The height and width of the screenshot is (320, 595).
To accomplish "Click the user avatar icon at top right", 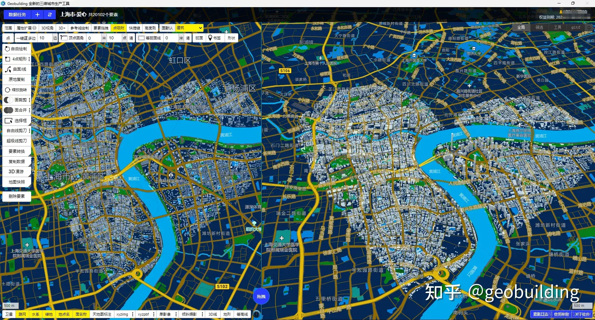I will pyautogui.click(x=561, y=12).
